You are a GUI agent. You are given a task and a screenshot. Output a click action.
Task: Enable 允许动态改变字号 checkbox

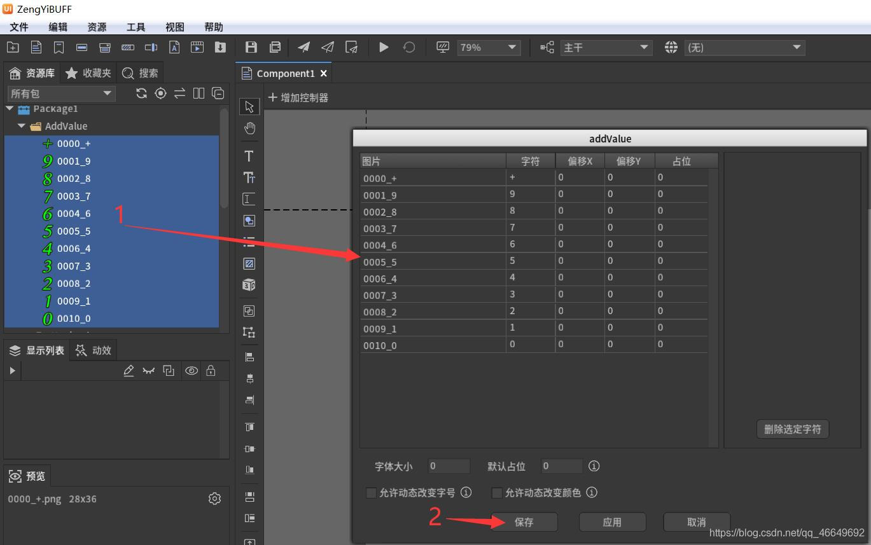tap(371, 493)
